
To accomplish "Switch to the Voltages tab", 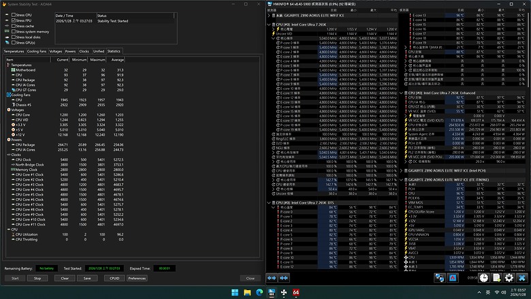I will 56,51.
